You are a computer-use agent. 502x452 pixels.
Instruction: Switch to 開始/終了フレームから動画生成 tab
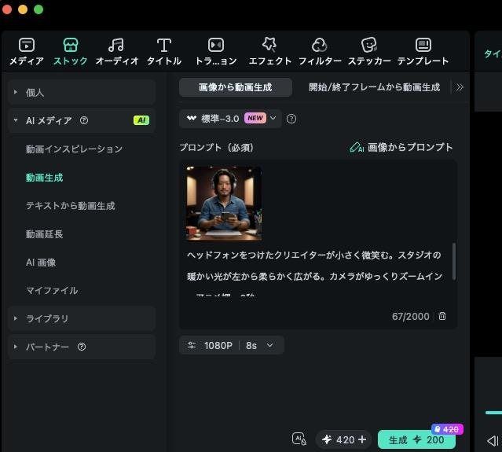tap(374, 87)
